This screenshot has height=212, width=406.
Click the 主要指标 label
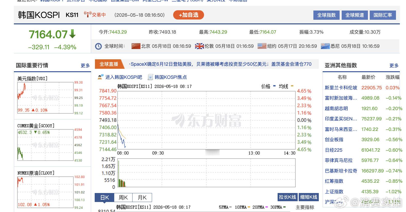[x=305, y=207]
